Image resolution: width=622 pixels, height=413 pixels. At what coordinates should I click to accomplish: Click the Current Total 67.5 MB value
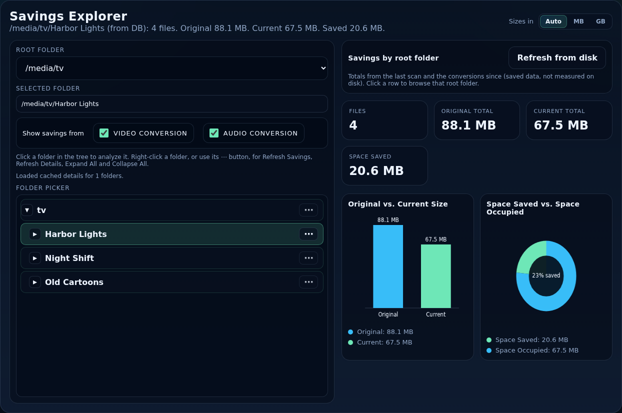click(561, 125)
